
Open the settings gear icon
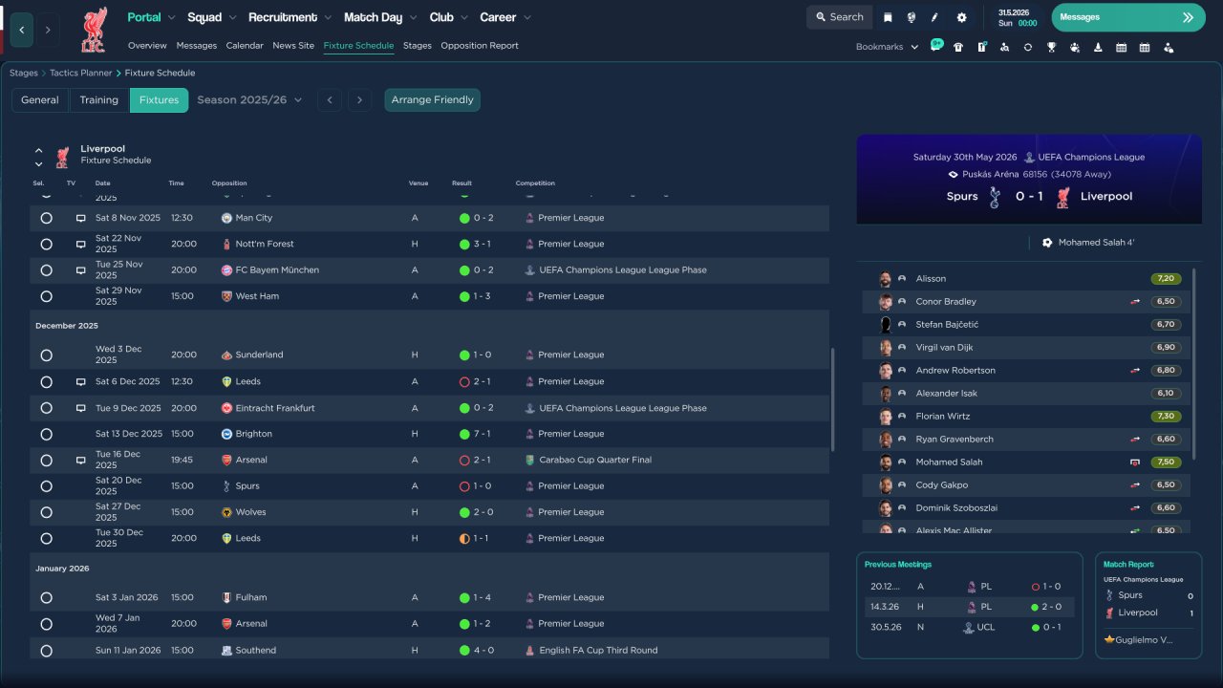click(961, 17)
